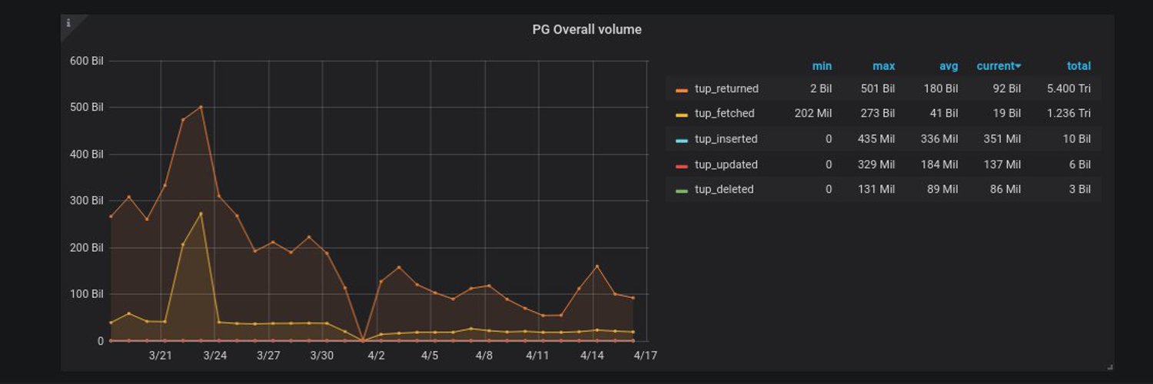Sort legend by min column
The image size is (1153, 384).
(822, 66)
